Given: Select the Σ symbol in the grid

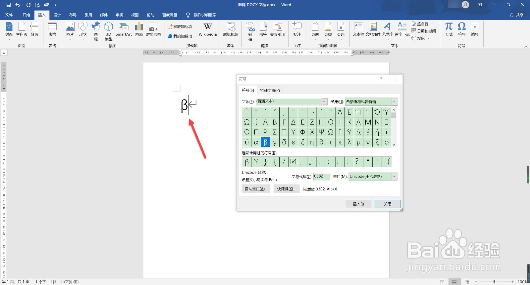Looking at the screenshot, I should (x=275, y=132).
